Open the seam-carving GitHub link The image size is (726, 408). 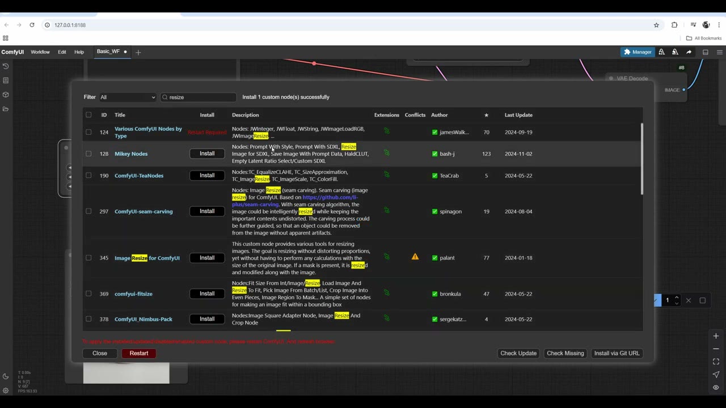295,201
